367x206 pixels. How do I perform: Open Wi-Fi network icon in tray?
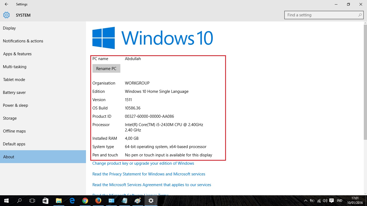[x=319, y=201]
